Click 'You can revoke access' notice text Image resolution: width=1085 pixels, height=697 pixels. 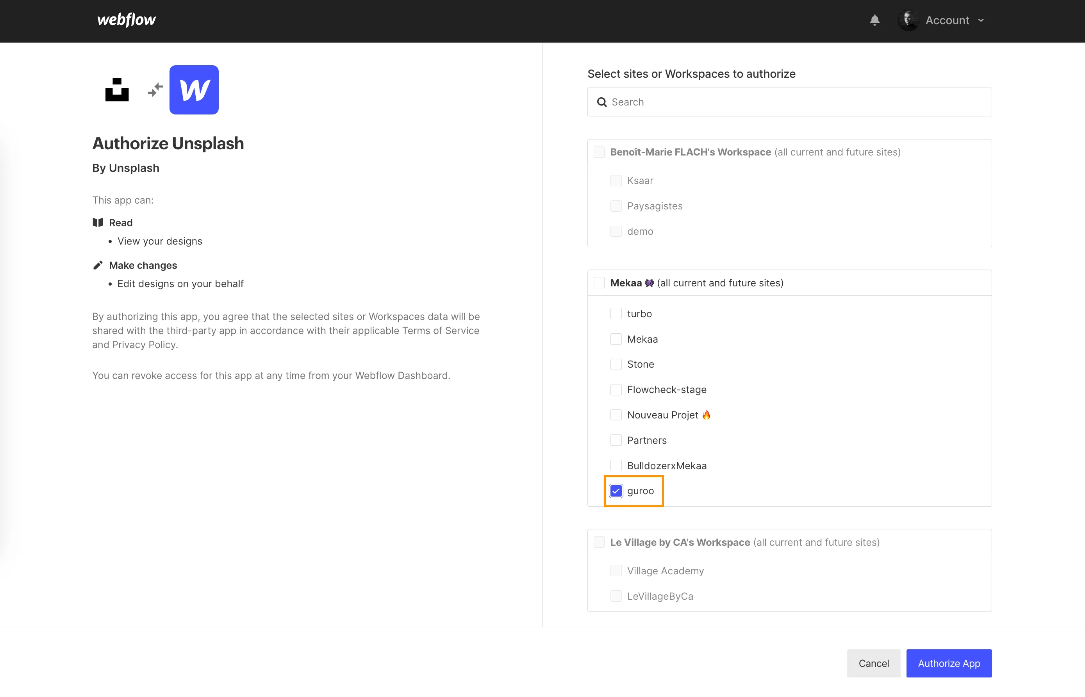(x=271, y=376)
